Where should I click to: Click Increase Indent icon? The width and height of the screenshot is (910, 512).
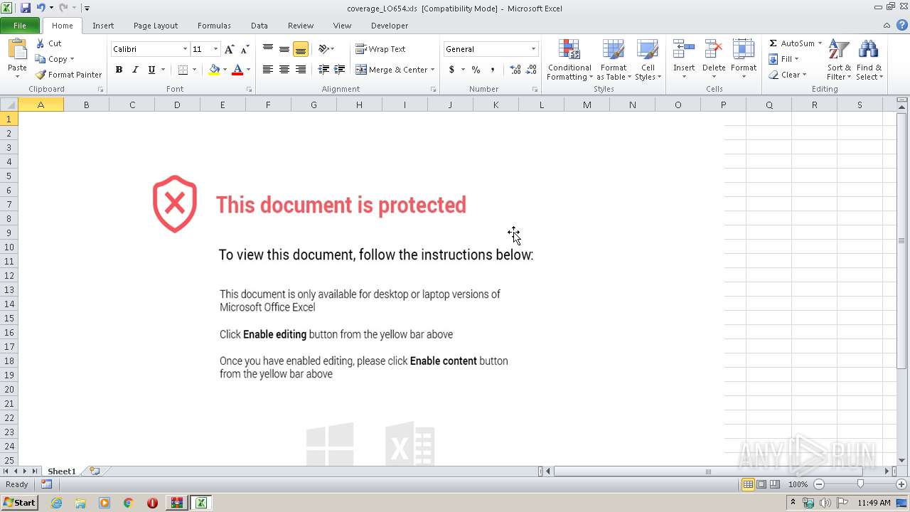pyautogui.click(x=340, y=70)
